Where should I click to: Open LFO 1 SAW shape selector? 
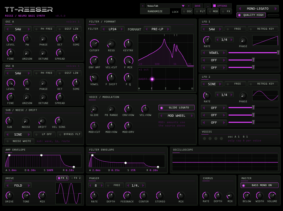pyautogui.click(x=212, y=29)
